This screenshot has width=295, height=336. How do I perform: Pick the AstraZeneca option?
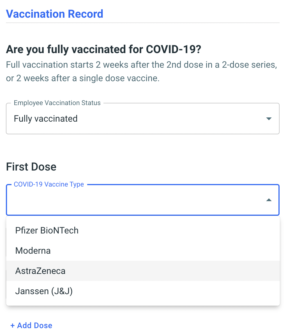click(x=40, y=271)
